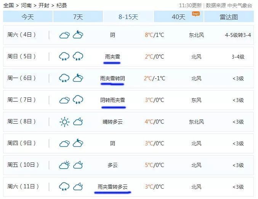Click the daytime cloudy icon for 周六(4日)
Image resolution: width=258 pixels, height=199 pixels.
point(64,35)
